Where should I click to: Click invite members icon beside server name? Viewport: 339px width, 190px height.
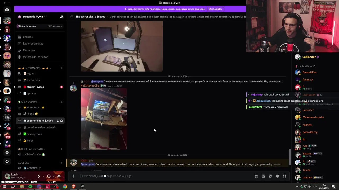click(61, 17)
